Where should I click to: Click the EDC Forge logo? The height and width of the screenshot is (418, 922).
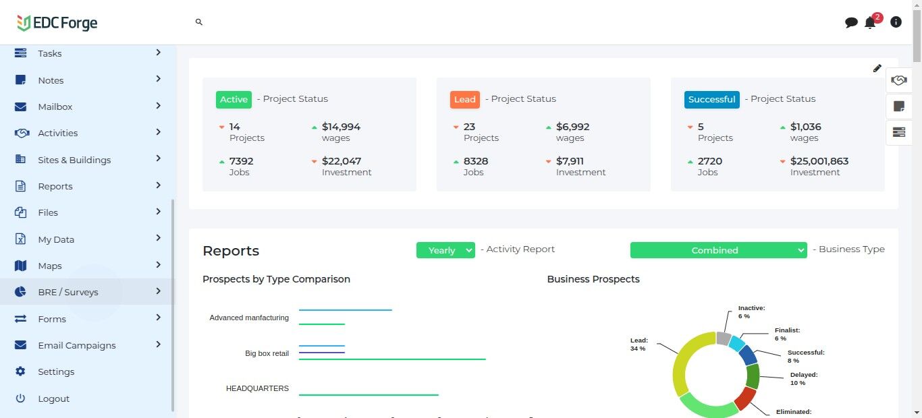point(57,23)
